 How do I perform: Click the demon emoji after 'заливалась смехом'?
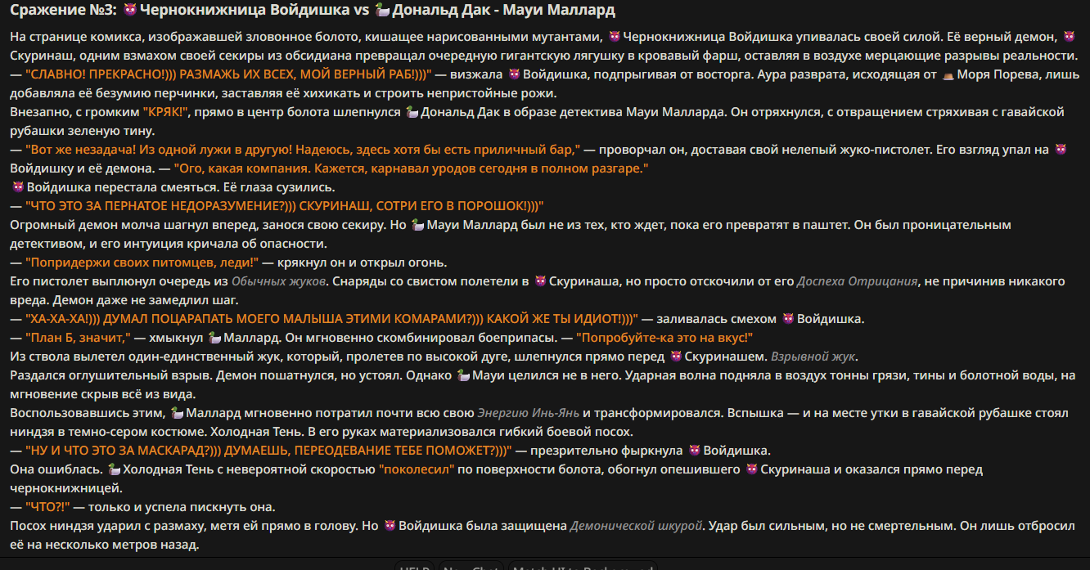[x=789, y=319]
